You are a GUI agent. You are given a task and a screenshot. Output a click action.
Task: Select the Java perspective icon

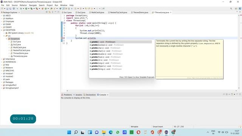(240, 9)
